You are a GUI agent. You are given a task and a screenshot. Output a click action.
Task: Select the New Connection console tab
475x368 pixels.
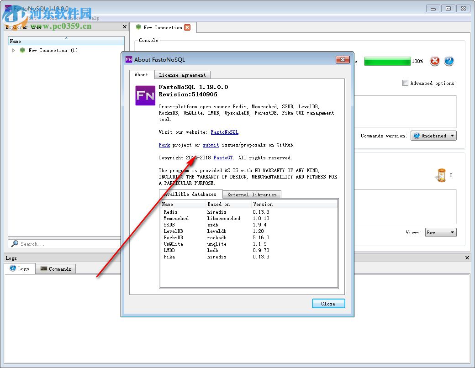point(163,27)
